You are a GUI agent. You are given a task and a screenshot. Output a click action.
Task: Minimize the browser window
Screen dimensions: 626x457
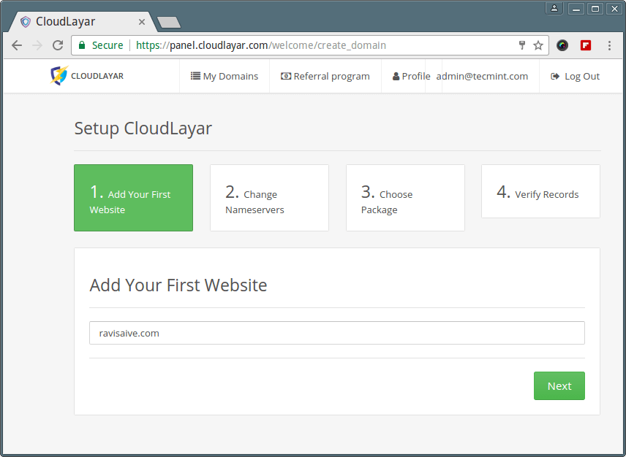point(576,8)
